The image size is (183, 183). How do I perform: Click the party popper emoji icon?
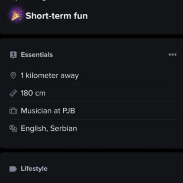click(x=16, y=15)
